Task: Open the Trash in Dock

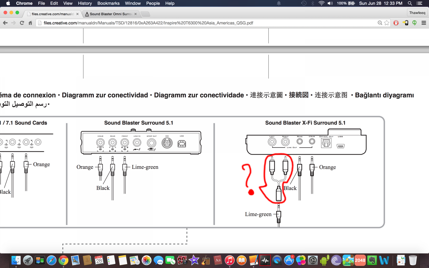Action: click(x=413, y=260)
